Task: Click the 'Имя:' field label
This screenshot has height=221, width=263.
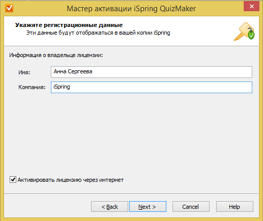Action: point(24,72)
